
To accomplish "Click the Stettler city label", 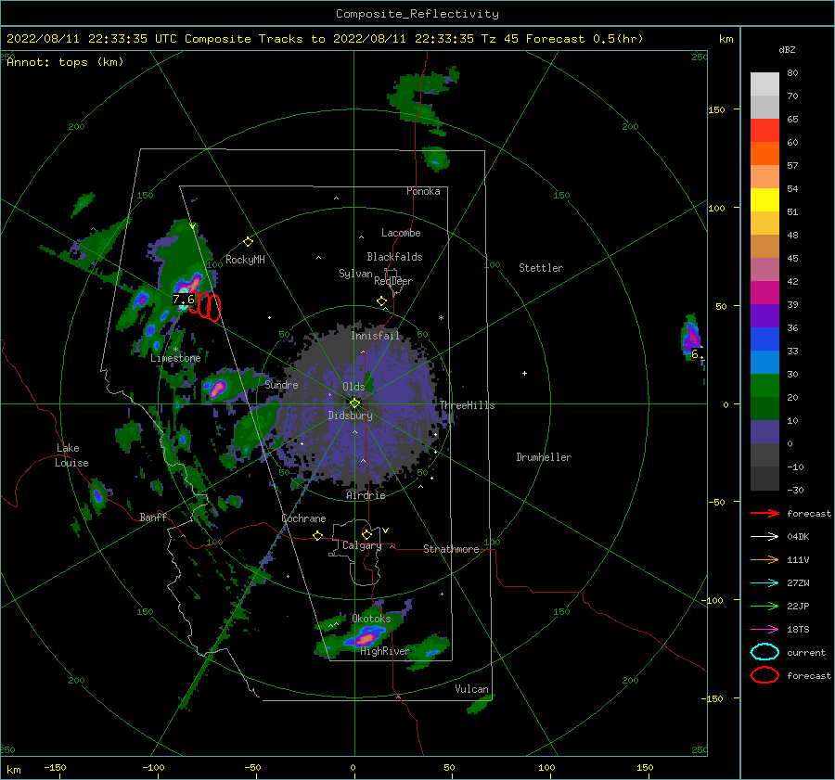I will coord(541,268).
